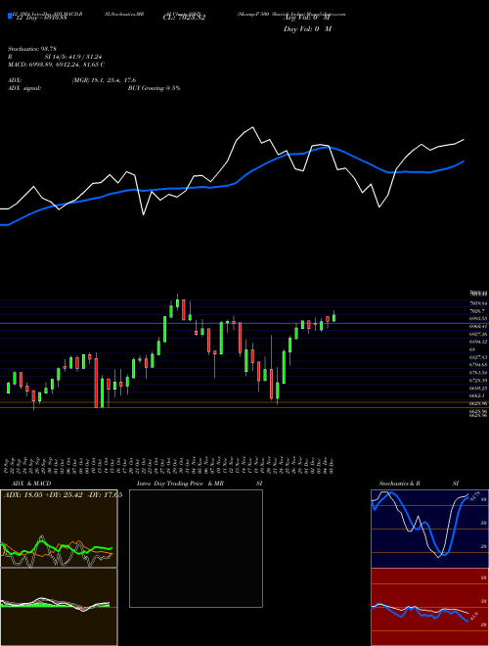Click the 7059.84 price axis label

tap(478, 303)
